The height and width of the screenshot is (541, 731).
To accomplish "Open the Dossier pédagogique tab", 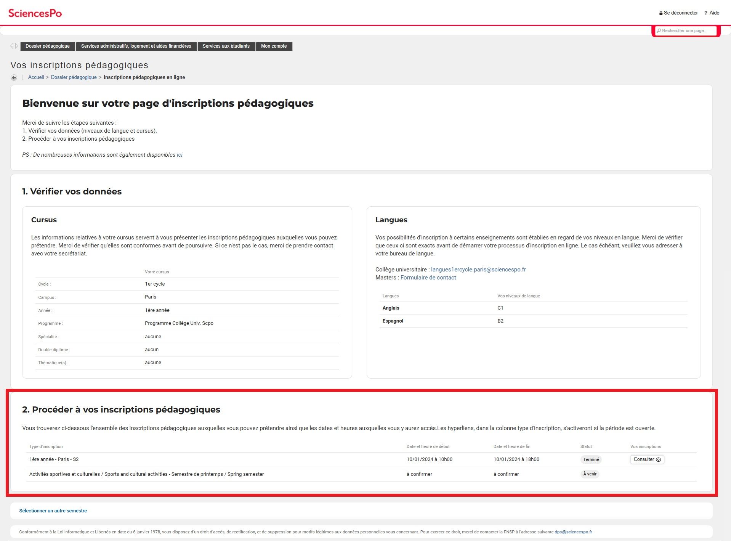I will 47,46.
